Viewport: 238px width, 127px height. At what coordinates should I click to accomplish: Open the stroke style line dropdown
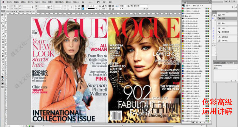coord(96,8)
